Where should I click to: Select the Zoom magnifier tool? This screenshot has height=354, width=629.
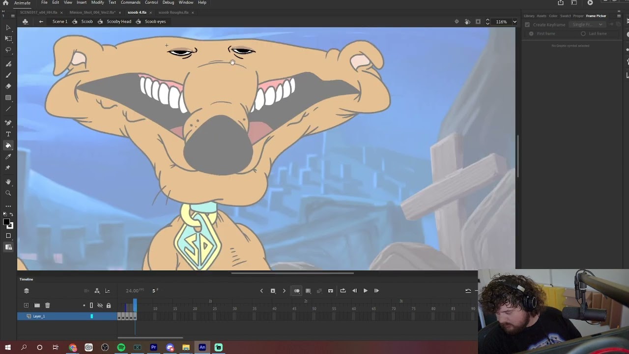coord(8,193)
